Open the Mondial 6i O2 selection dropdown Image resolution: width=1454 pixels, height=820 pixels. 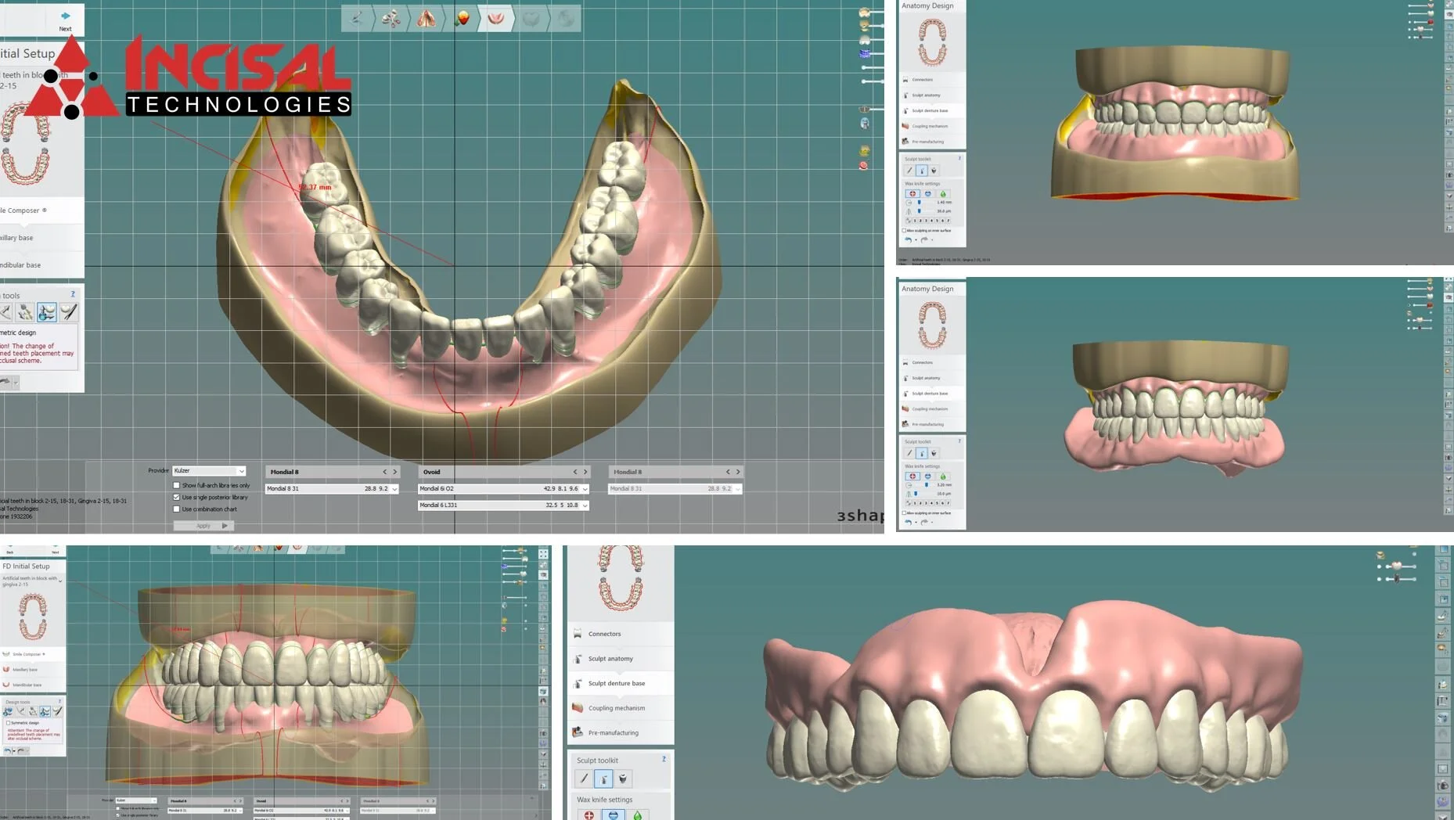point(585,489)
